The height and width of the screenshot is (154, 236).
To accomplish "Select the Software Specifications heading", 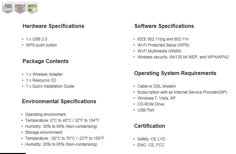I will coord(164,26).
